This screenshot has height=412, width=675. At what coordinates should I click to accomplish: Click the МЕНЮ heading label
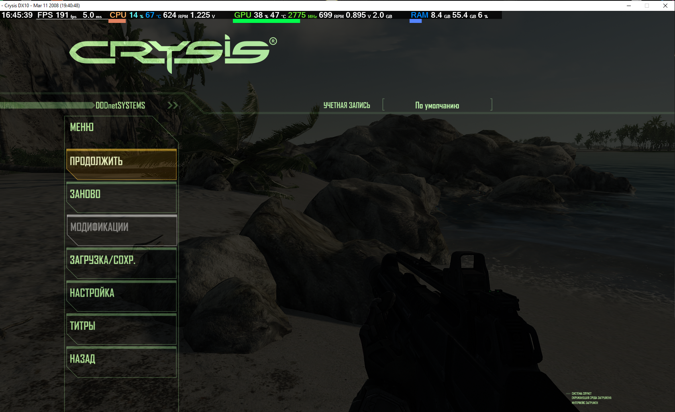pyautogui.click(x=82, y=127)
